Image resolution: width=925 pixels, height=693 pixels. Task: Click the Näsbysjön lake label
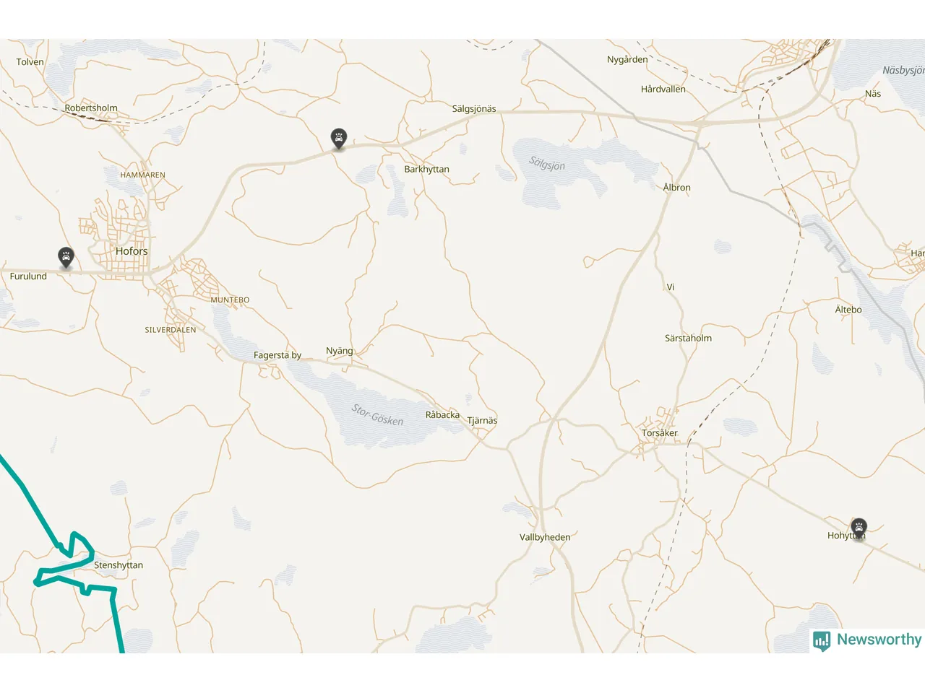tap(903, 70)
